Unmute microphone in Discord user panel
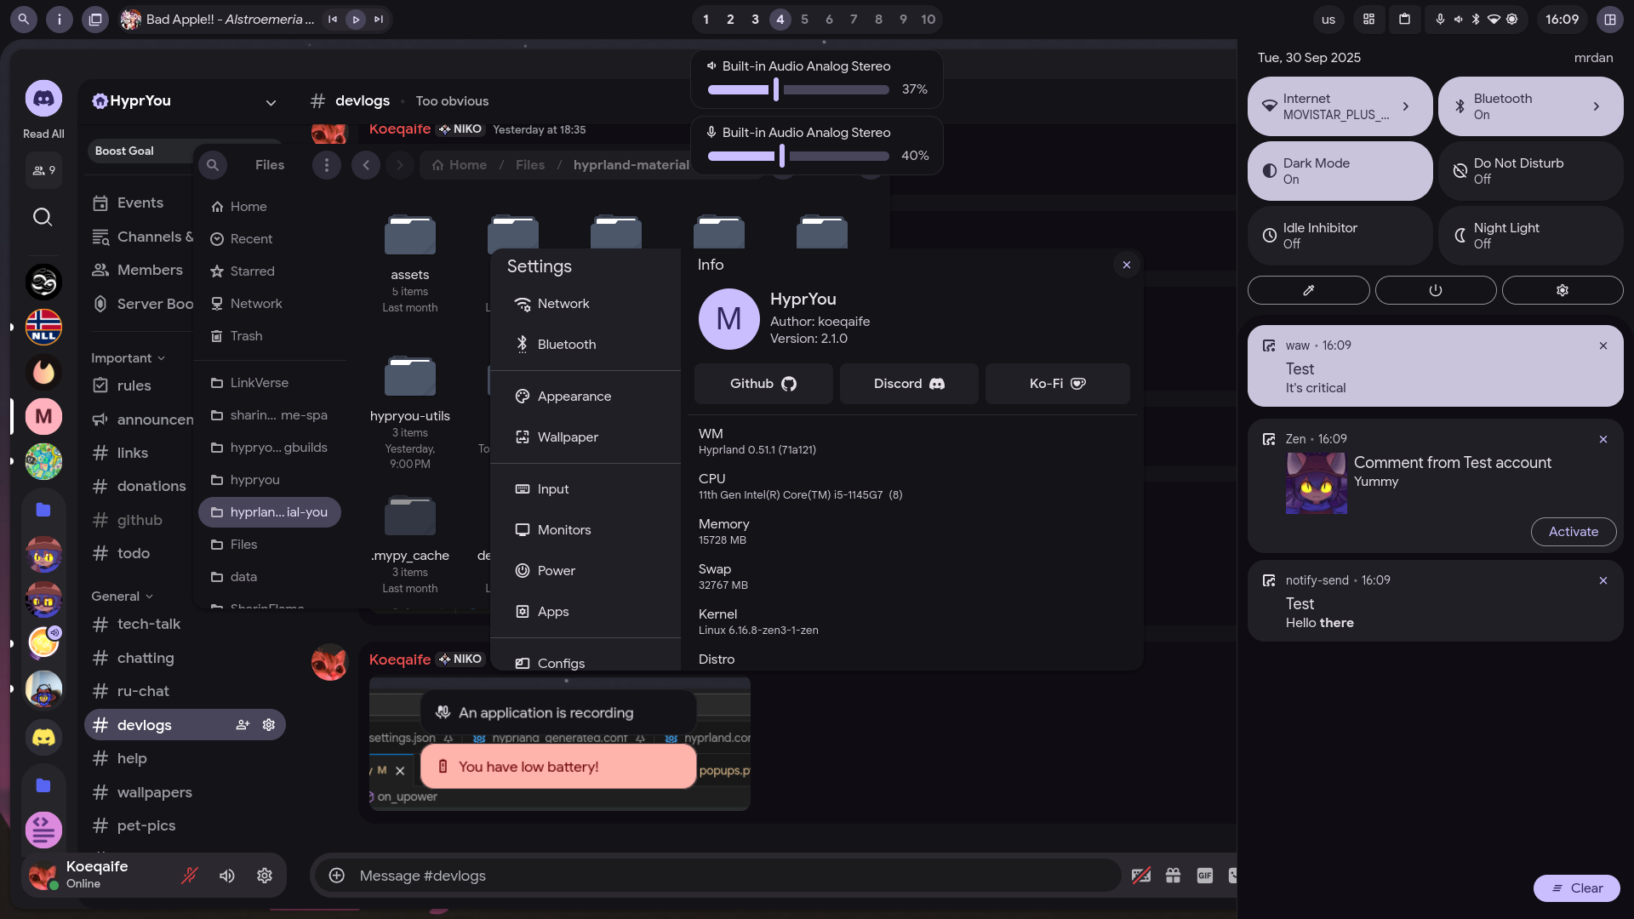This screenshot has height=919, width=1634. point(190,876)
